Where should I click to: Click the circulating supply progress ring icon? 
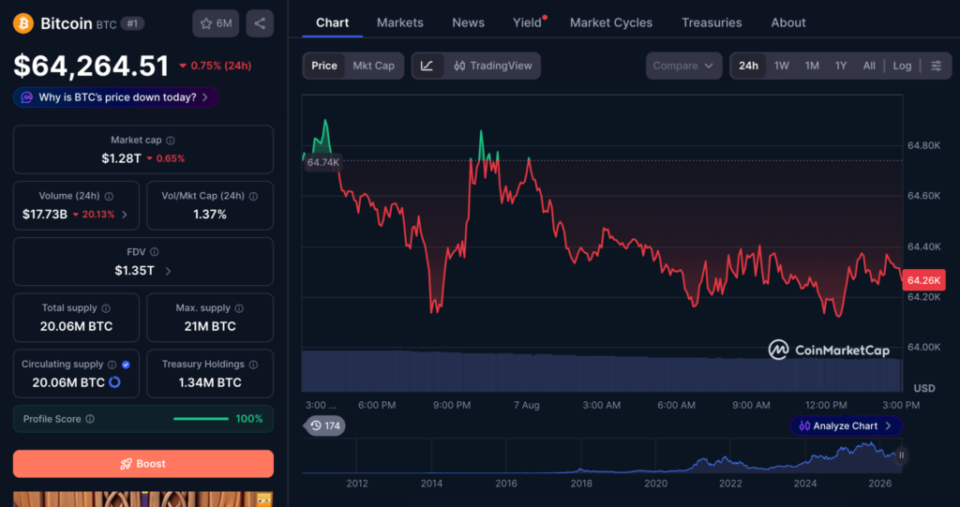[x=114, y=382]
